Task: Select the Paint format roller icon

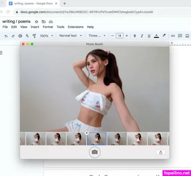Action: click(x=34, y=36)
